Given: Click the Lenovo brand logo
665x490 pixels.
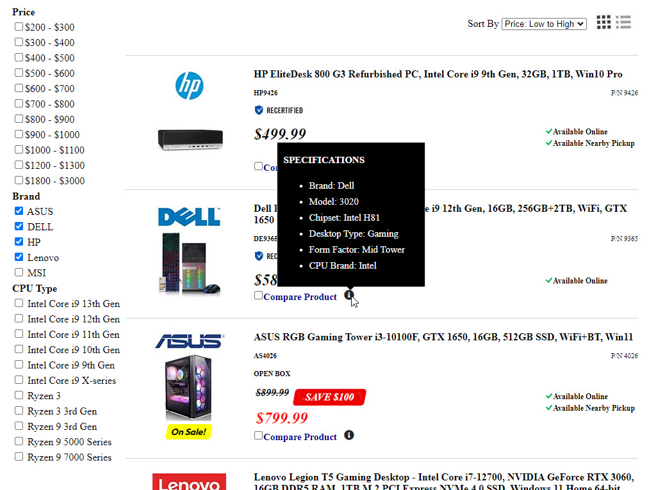Looking at the screenshot, I should [189, 482].
